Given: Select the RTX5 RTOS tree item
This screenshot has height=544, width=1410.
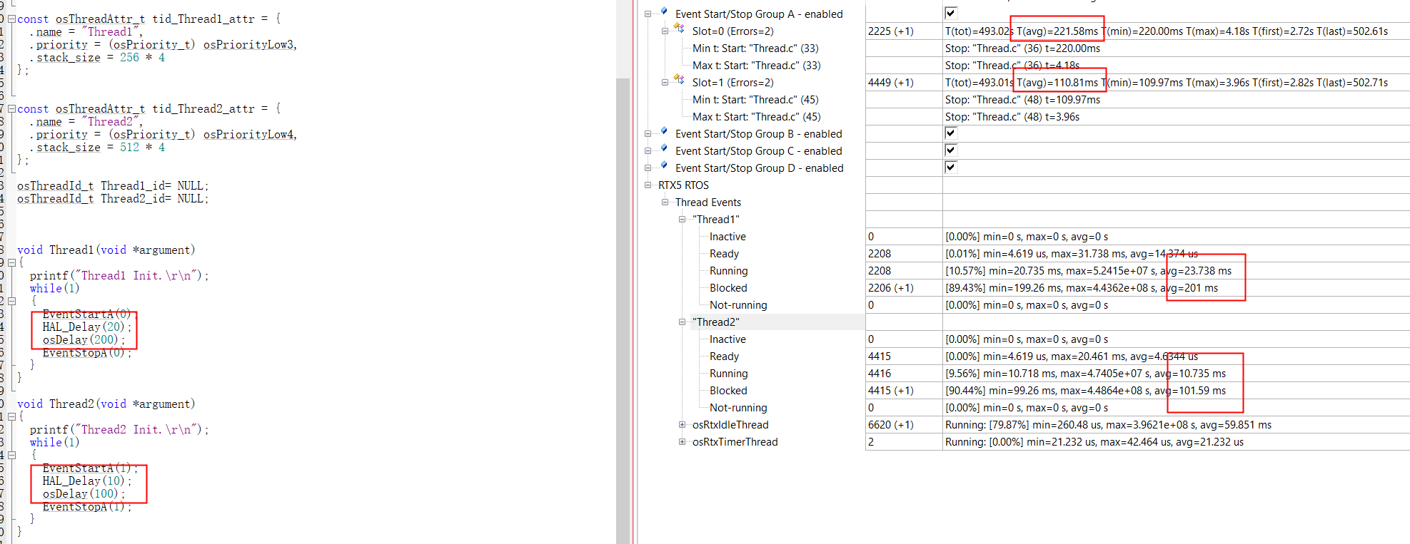Looking at the screenshot, I should click(x=683, y=185).
